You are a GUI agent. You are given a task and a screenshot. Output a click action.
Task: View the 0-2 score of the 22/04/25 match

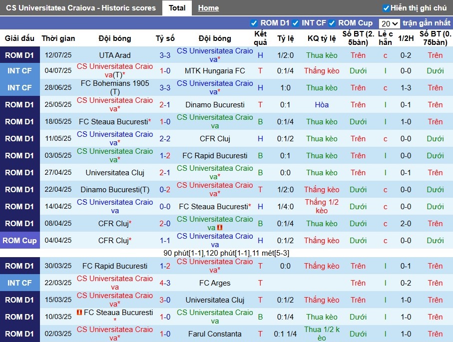(165, 190)
